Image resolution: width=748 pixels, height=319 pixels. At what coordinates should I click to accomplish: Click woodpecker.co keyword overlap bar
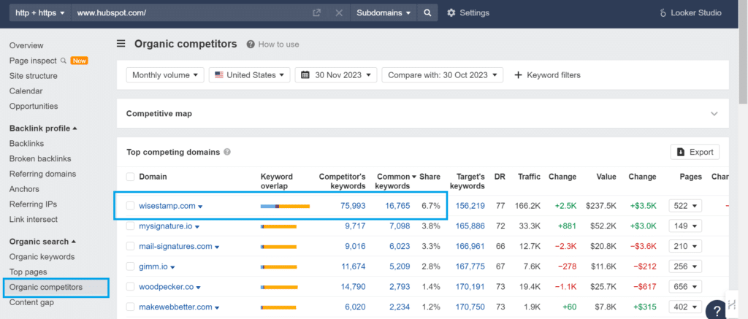[279, 287]
